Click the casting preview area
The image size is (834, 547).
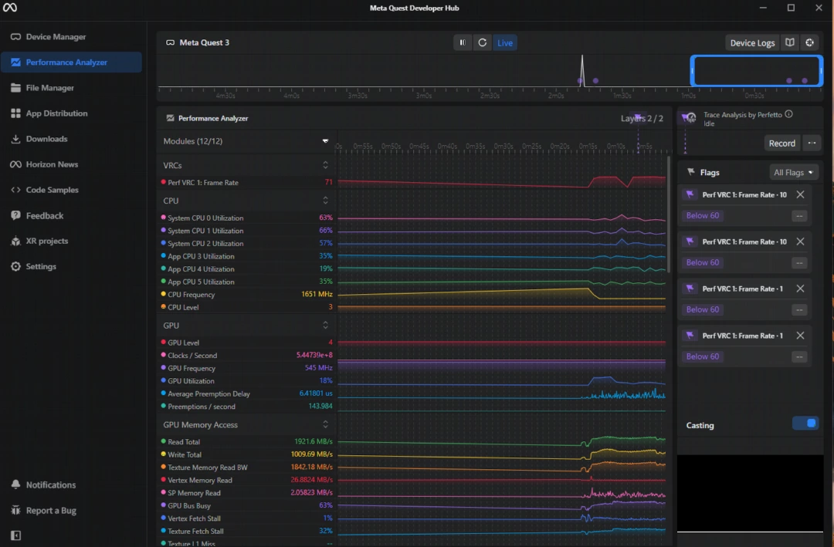tap(750, 493)
